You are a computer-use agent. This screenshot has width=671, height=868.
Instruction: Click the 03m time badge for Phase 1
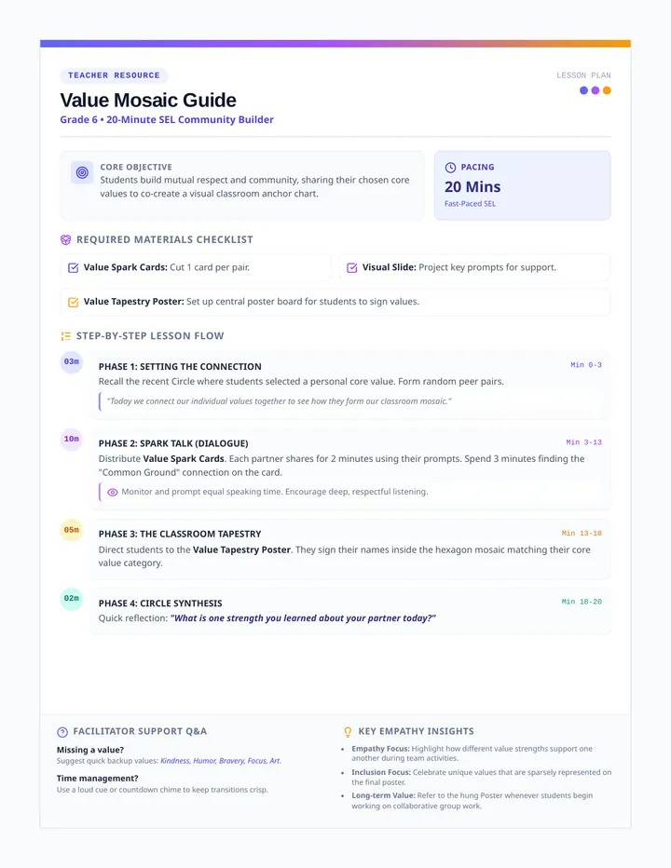tap(72, 362)
